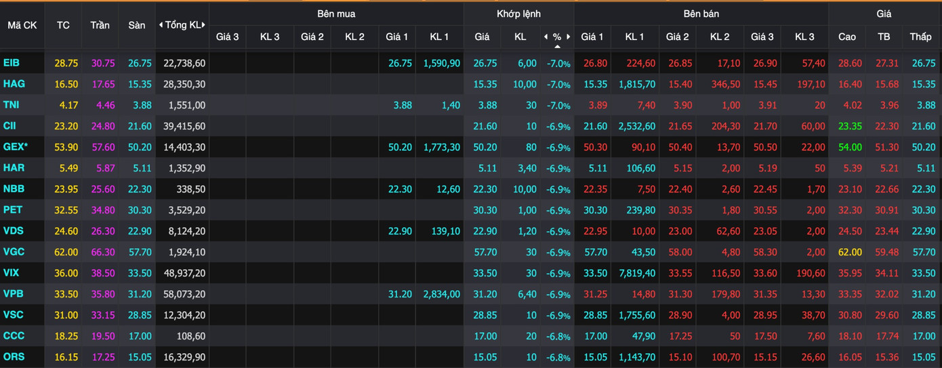Open EIB stock symbol details
This screenshot has height=368, width=942.
pyautogui.click(x=12, y=63)
